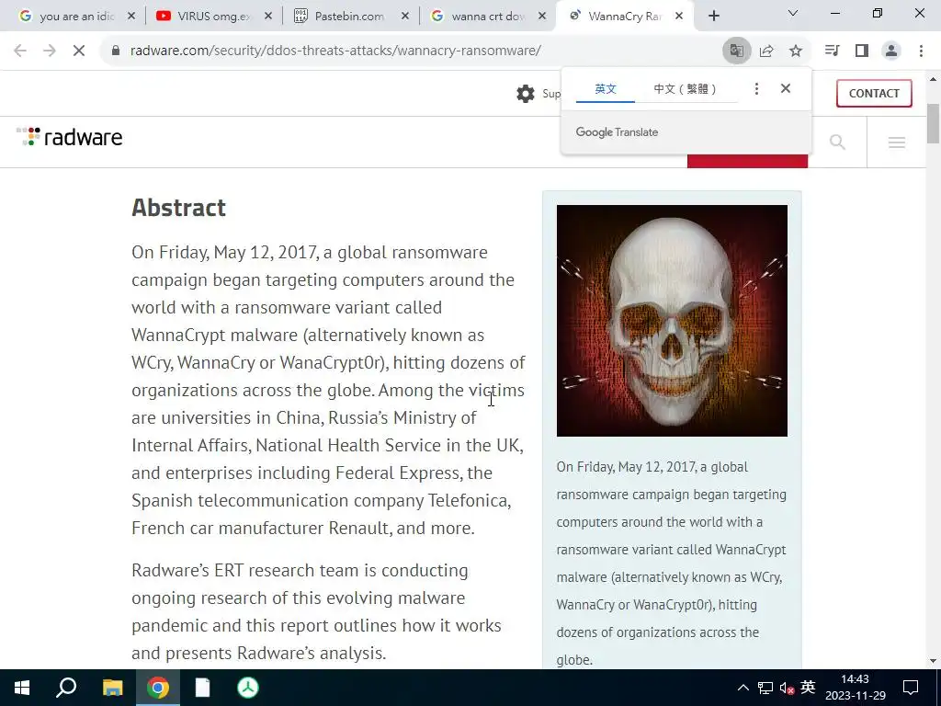Click the red banner button
941x706 pixels.
click(747, 161)
